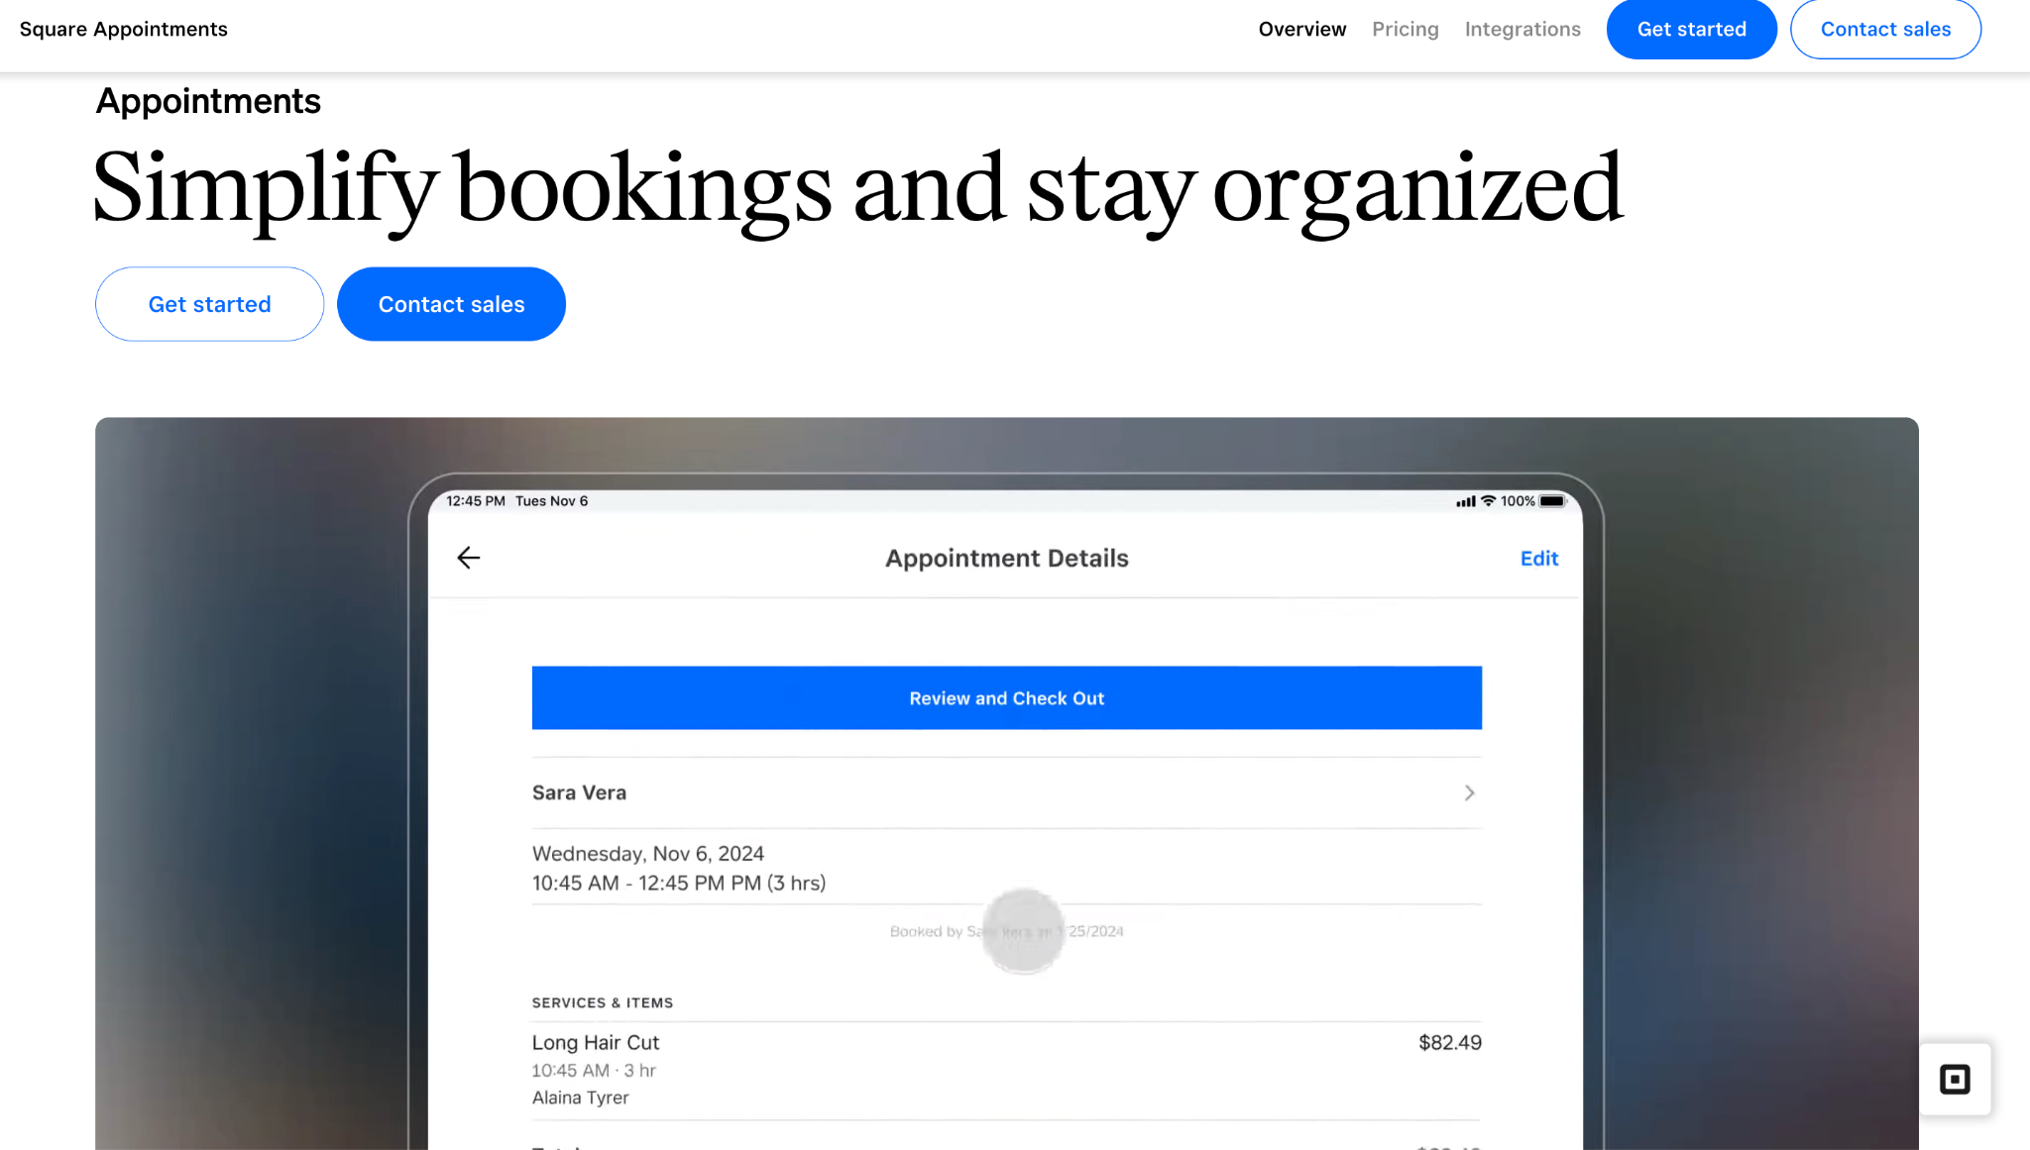Click Get started in the top navigation
Image resolution: width=2030 pixels, height=1150 pixels.
coord(1691,29)
